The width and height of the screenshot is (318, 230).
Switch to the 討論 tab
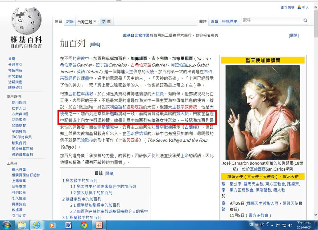70,21
